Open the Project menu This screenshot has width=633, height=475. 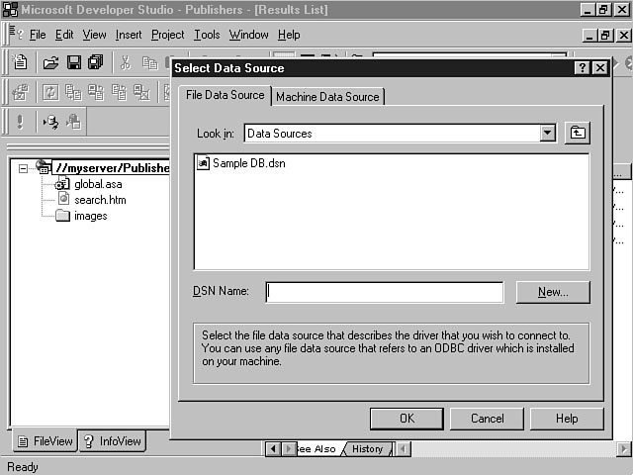(x=167, y=35)
